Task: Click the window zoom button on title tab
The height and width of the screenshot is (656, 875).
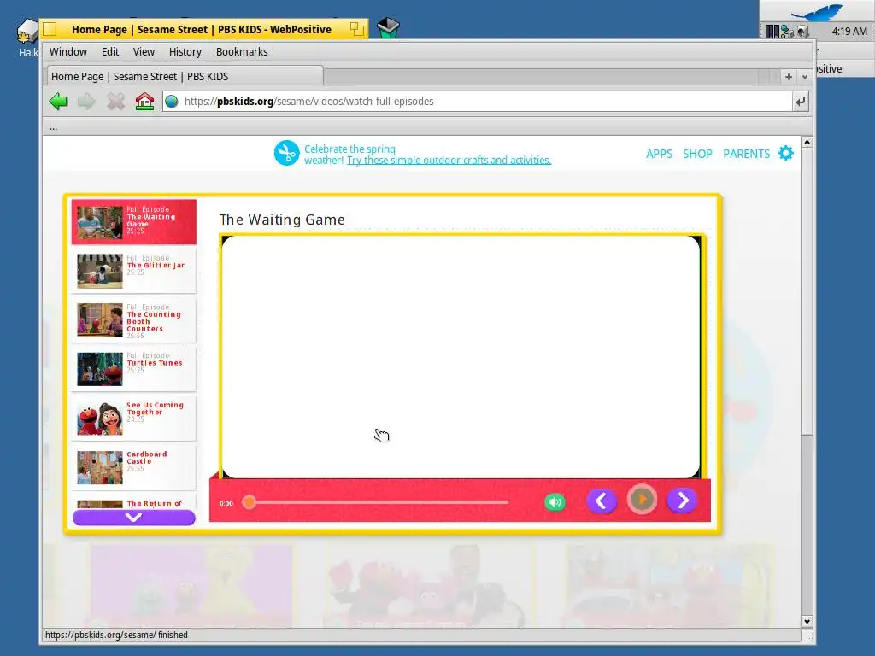Action: [357, 29]
